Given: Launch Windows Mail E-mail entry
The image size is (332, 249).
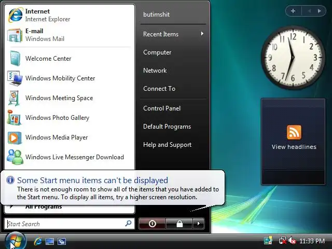Looking at the screenshot, I should point(70,35).
